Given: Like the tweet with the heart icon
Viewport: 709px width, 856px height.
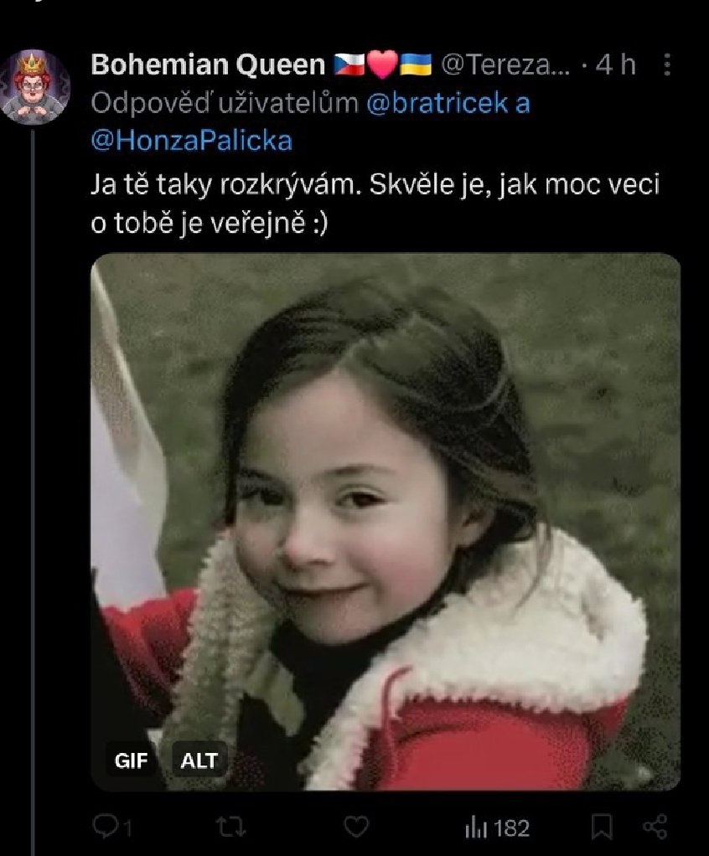Looking at the screenshot, I should pos(357,828).
